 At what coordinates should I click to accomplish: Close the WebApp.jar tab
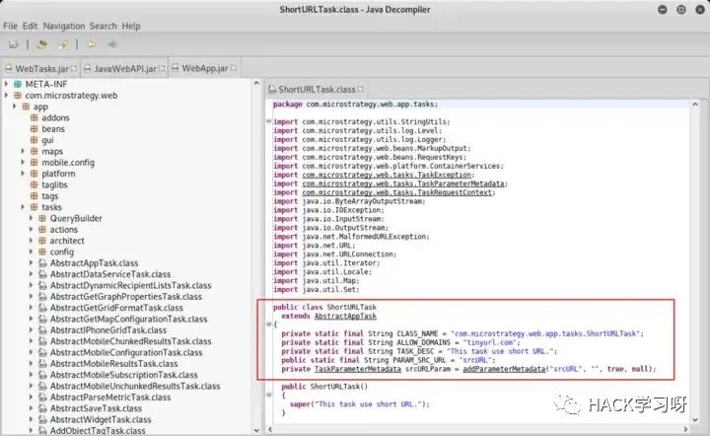(x=234, y=68)
